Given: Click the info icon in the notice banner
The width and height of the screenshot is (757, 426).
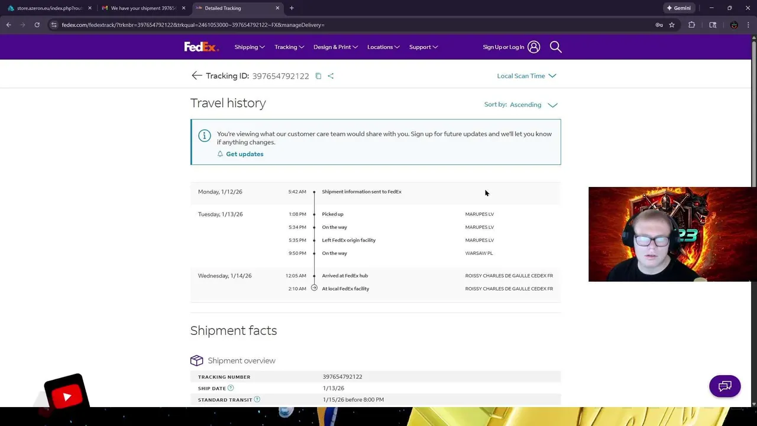Looking at the screenshot, I should click(205, 135).
